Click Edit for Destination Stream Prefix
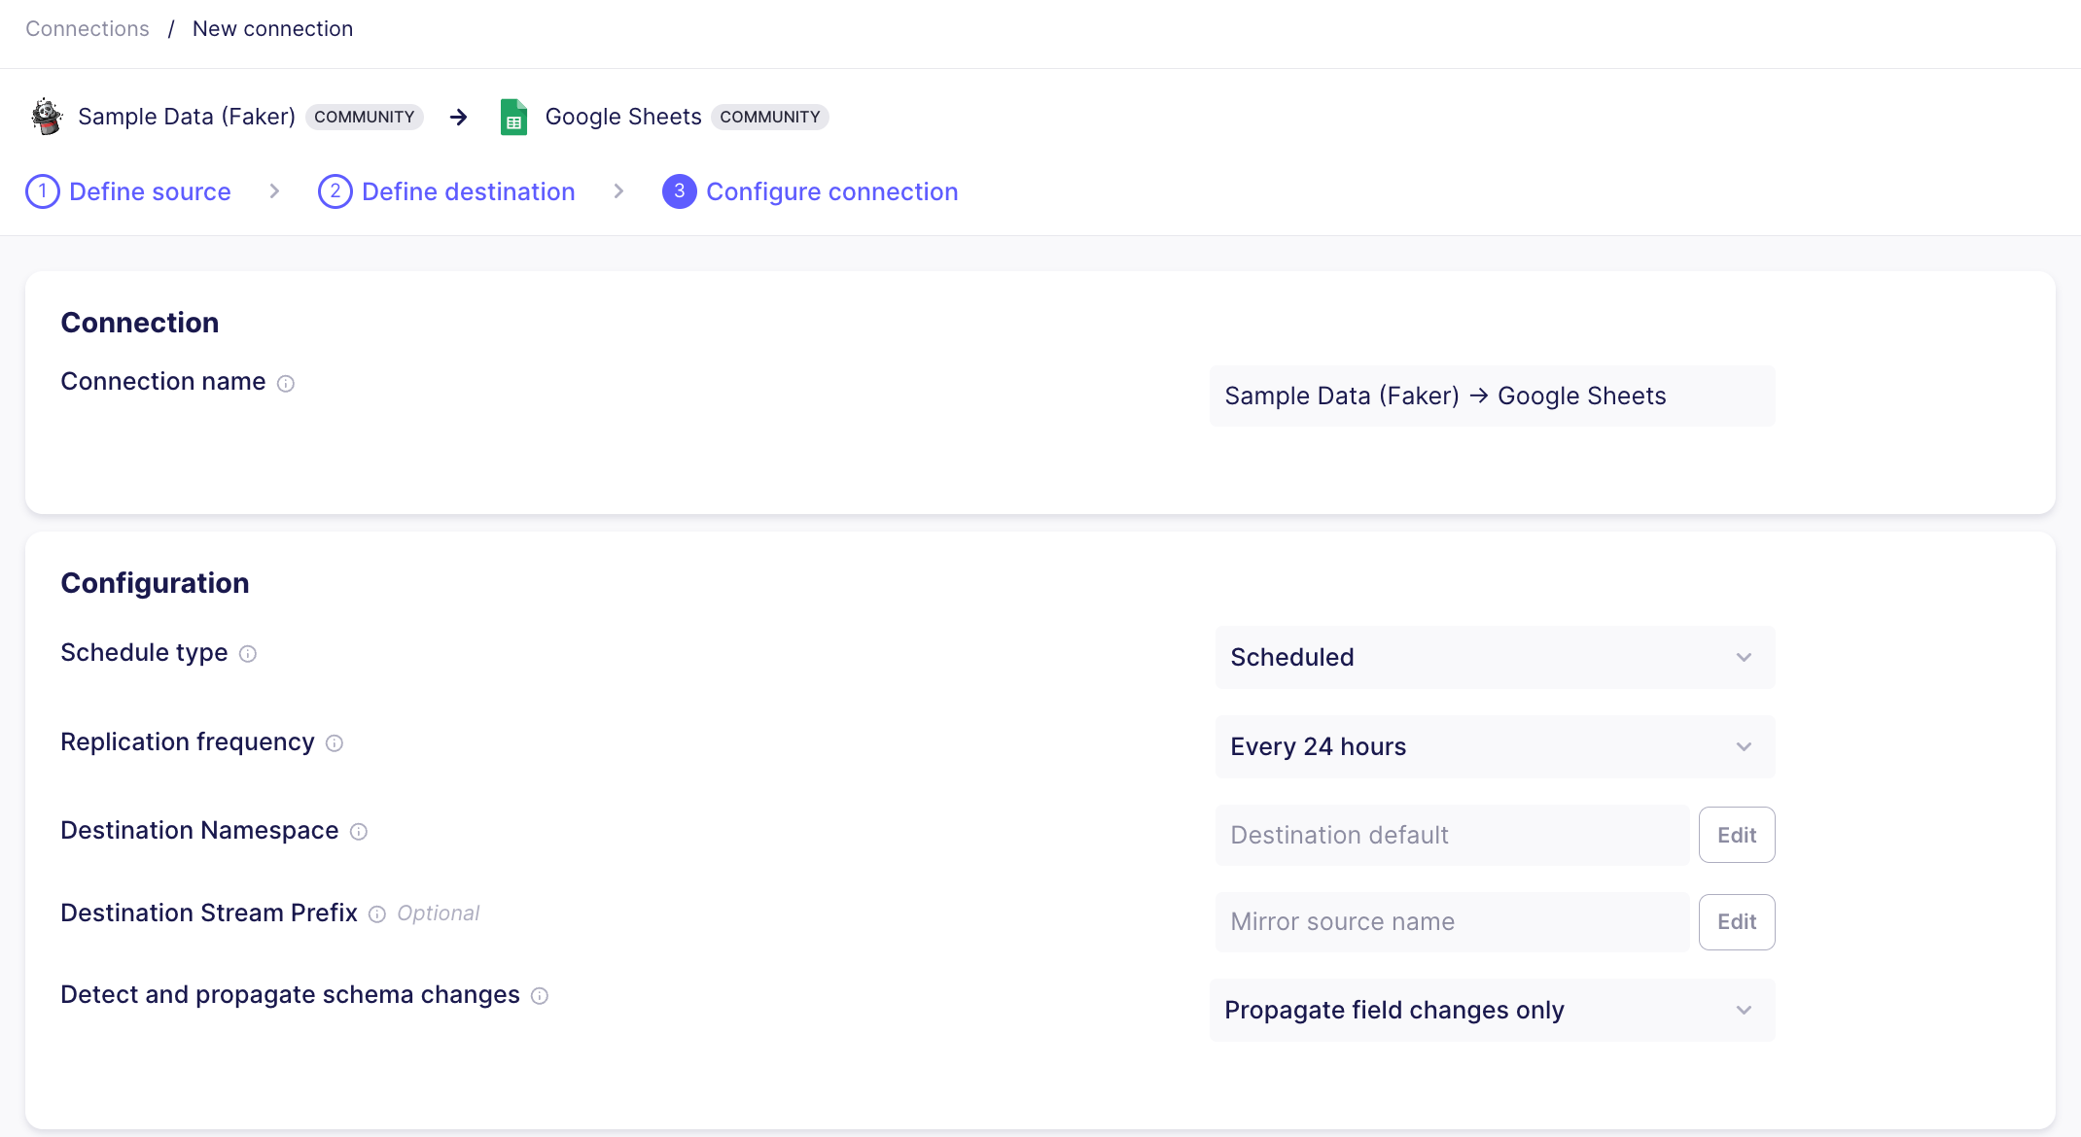This screenshot has height=1137, width=2081. tap(1736, 921)
